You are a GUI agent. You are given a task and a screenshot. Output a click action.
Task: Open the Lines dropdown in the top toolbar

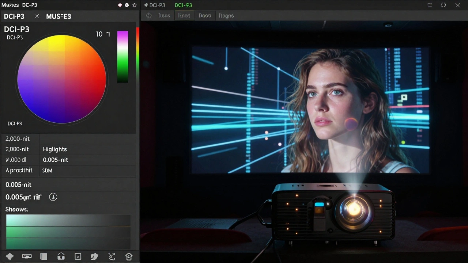tap(184, 15)
